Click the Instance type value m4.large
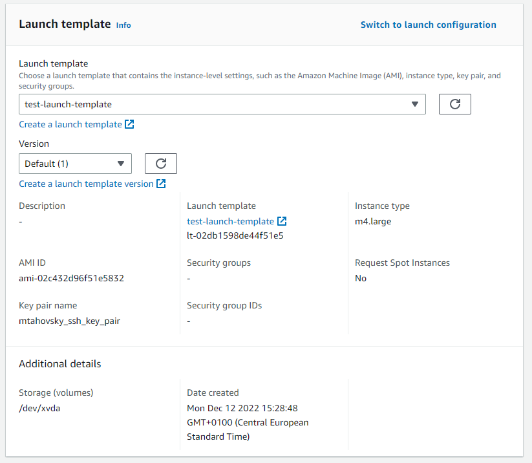This screenshot has height=463, width=532. click(x=372, y=221)
